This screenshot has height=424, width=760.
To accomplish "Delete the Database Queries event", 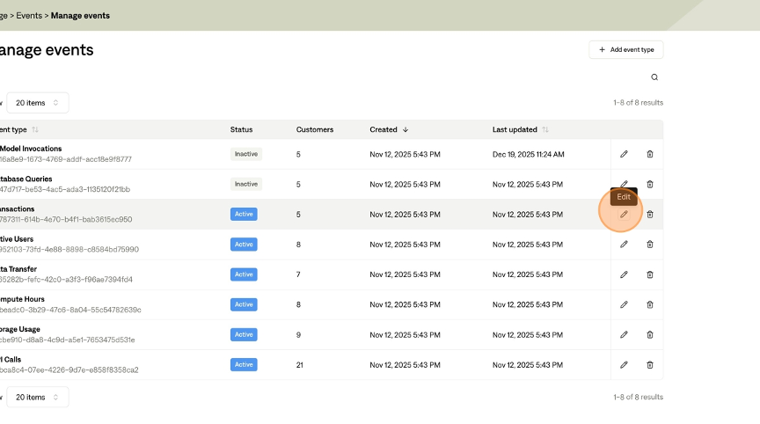I will pyautogui.click(x=650, y=184).
